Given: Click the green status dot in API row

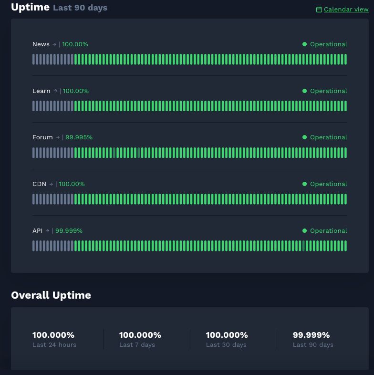Looking at the screenshot, I should 304,230.
